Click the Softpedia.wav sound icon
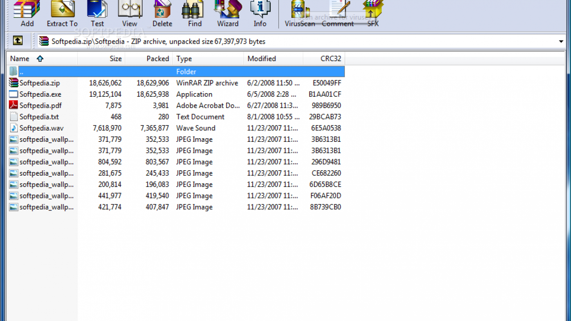Screen dimensions: 571x321 click(x=13, y=128)
